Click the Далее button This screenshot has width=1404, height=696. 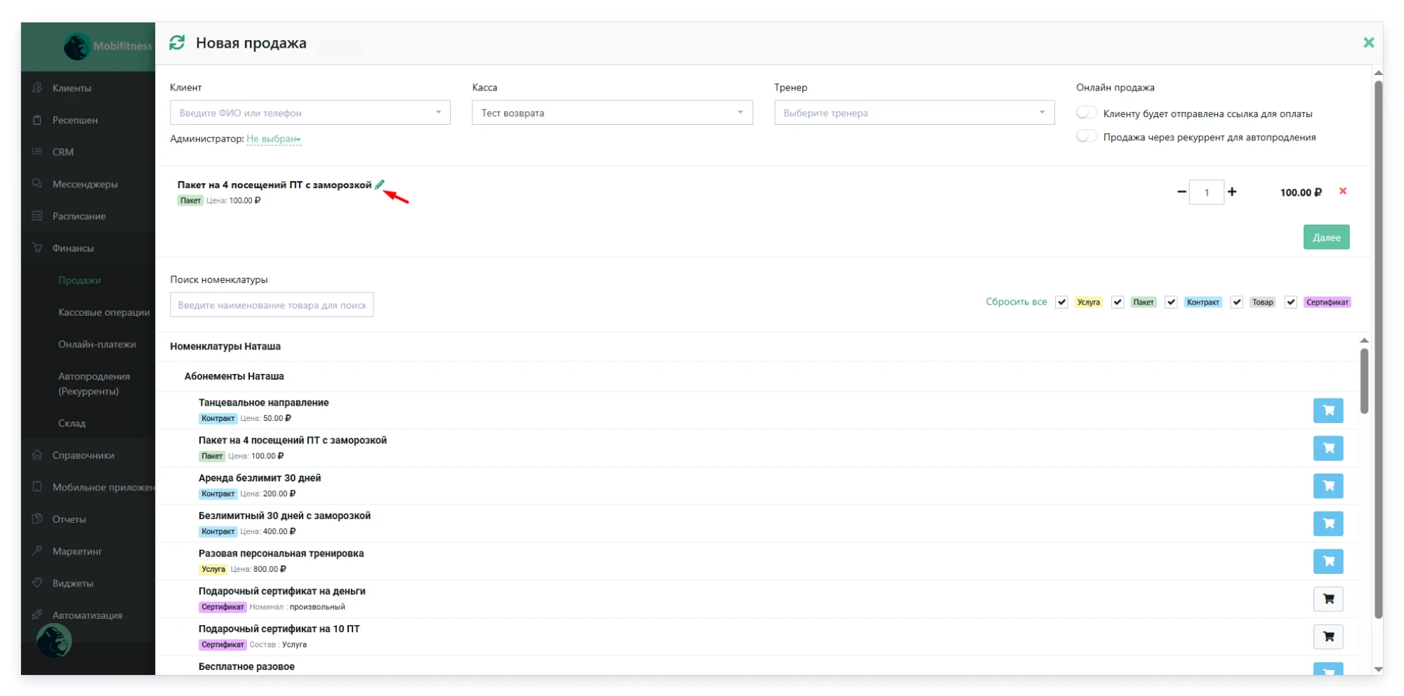[x=1326, y=237]
